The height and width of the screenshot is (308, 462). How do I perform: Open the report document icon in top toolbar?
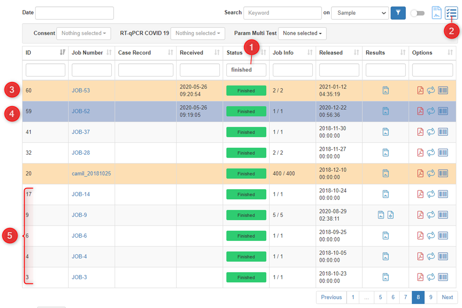click(437, 13)
